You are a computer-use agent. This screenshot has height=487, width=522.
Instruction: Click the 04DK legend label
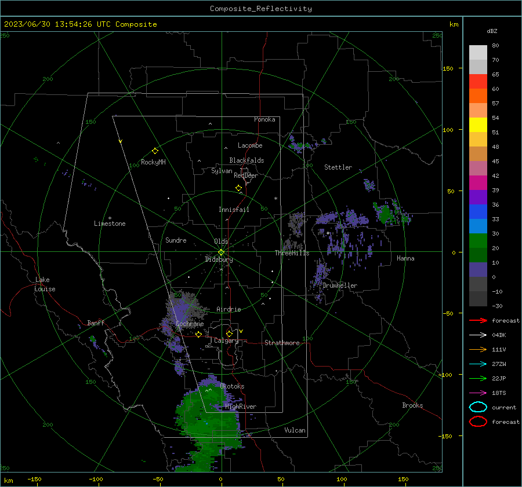[x=499, y=335]
